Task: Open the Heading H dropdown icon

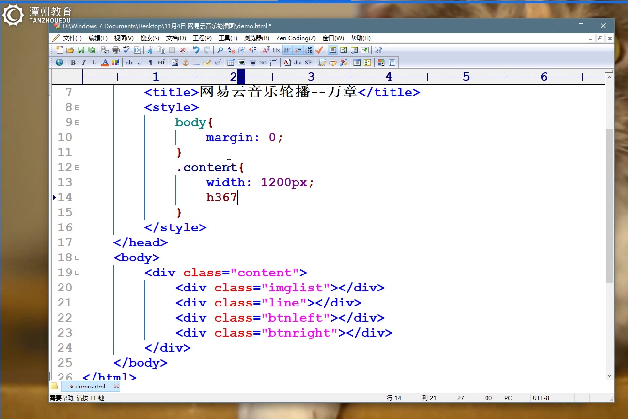Action: (161, 63)
